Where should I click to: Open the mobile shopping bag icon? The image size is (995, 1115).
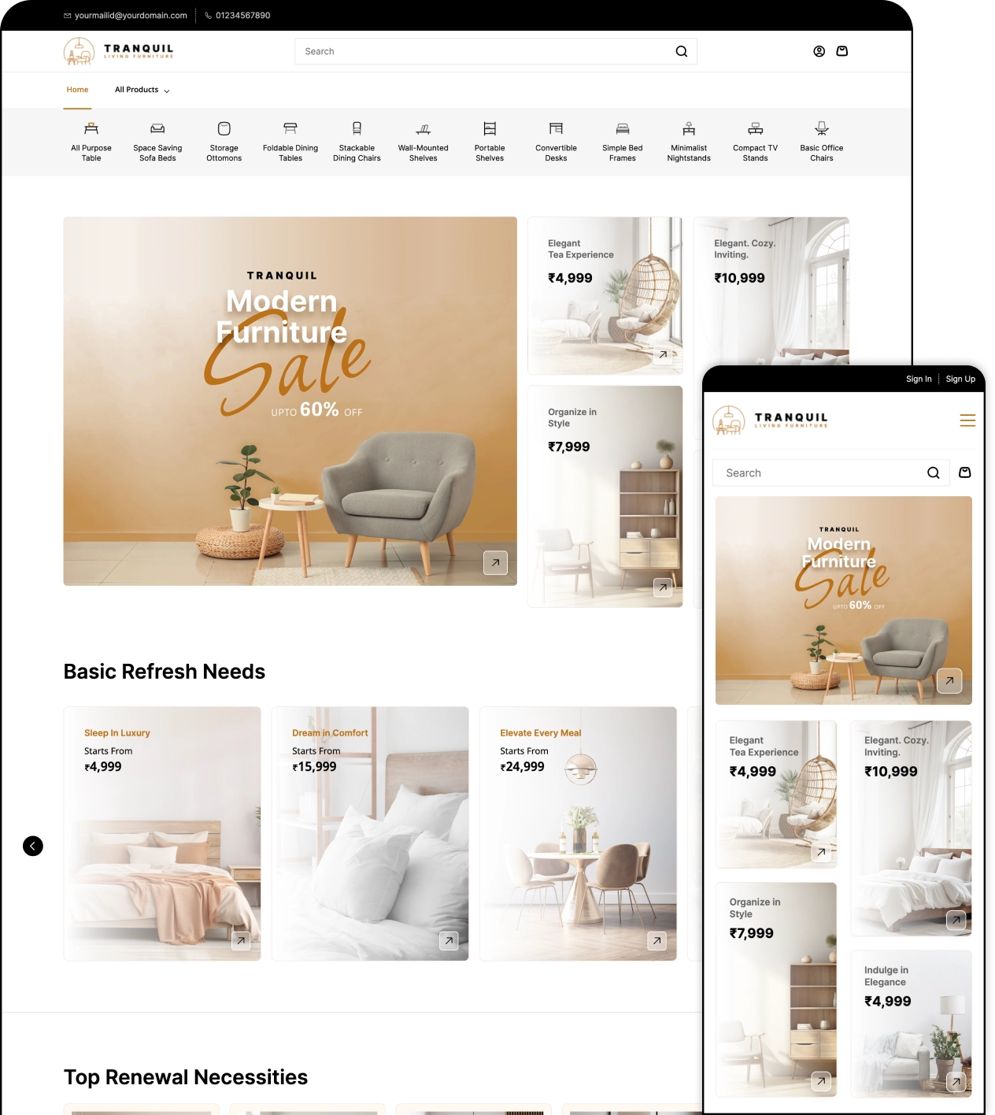pyautogui.click(x=965, y=472)
